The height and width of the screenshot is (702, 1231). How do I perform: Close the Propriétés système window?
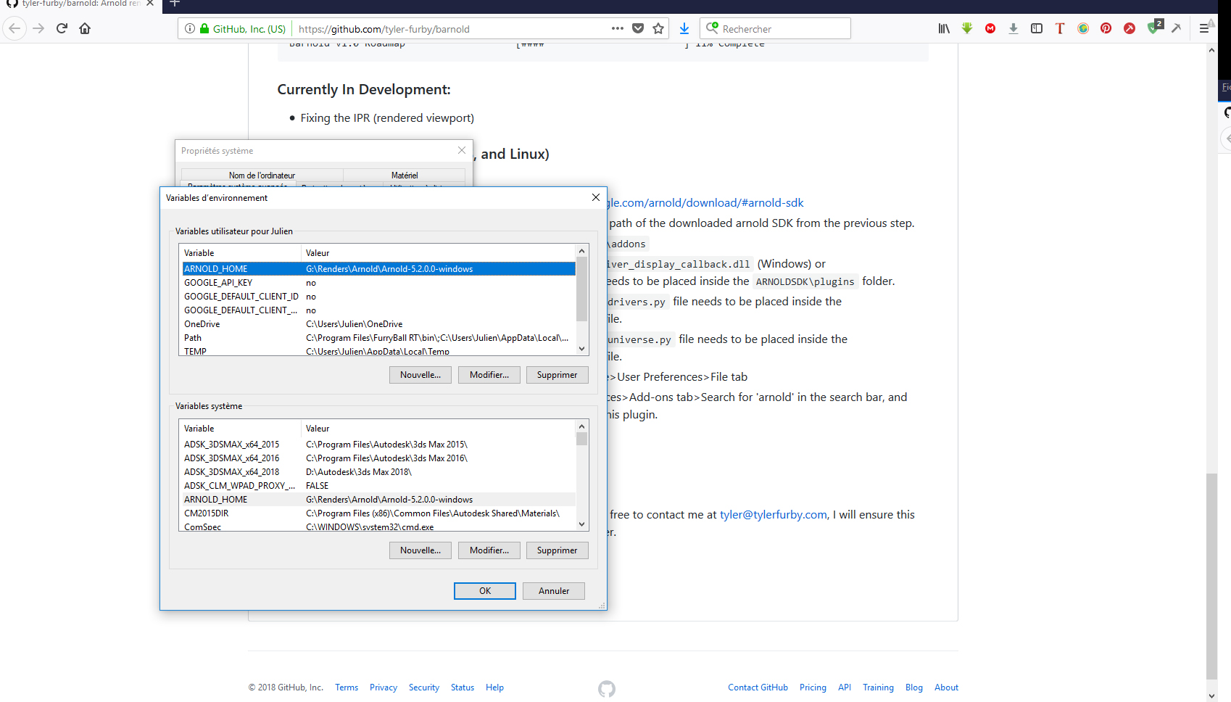pos(462,150)
